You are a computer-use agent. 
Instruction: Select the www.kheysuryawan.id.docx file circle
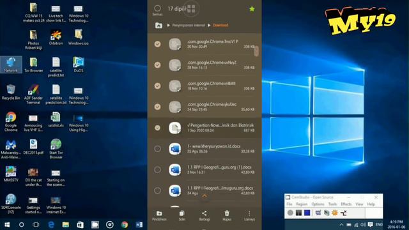157,149
